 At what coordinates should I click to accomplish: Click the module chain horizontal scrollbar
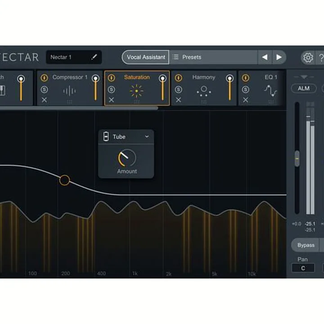coord(78,108)
